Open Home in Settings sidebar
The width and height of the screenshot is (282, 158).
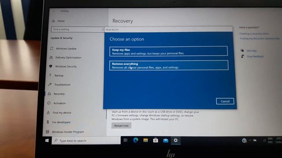(x=61, y=21)
